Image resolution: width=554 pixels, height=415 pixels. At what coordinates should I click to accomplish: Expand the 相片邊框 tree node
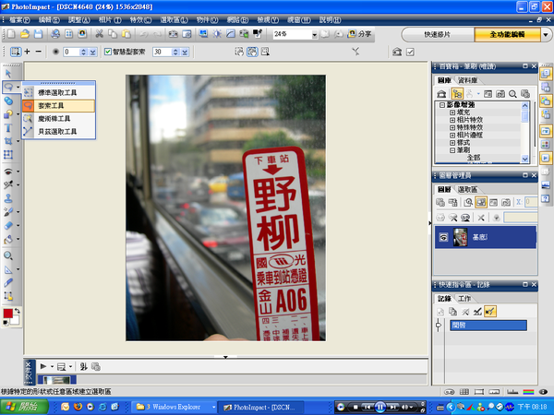click(452, 136)
